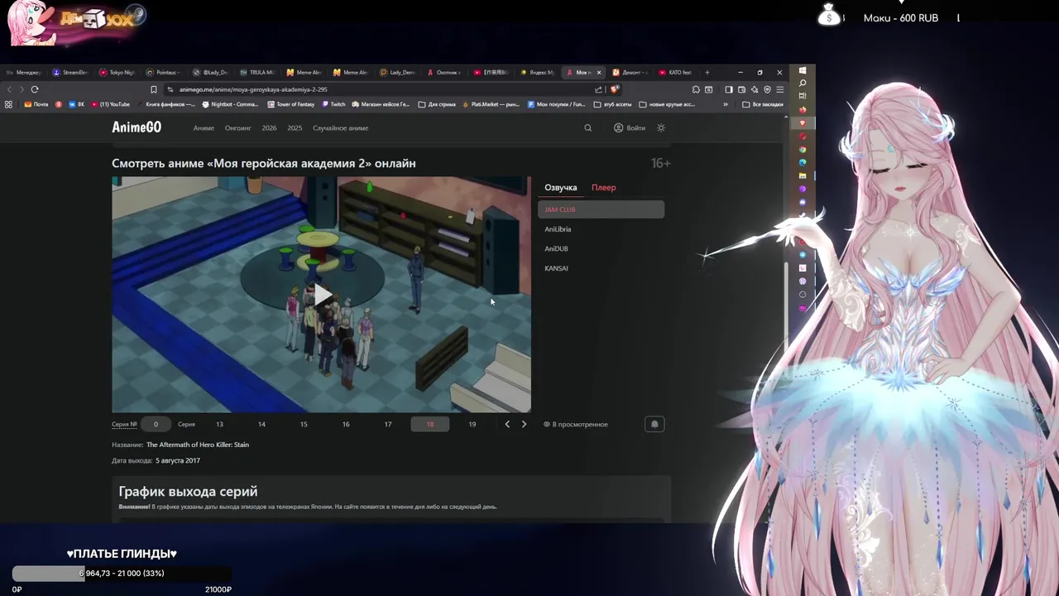Click the Windows Start button on the taskbar

coord(803,70)
